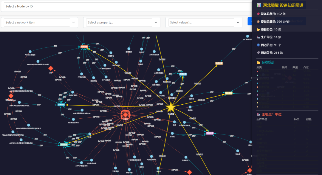
Task: Select the 三坐标测量仪 node
Action: pyautogui.click(x=159, y=70)
